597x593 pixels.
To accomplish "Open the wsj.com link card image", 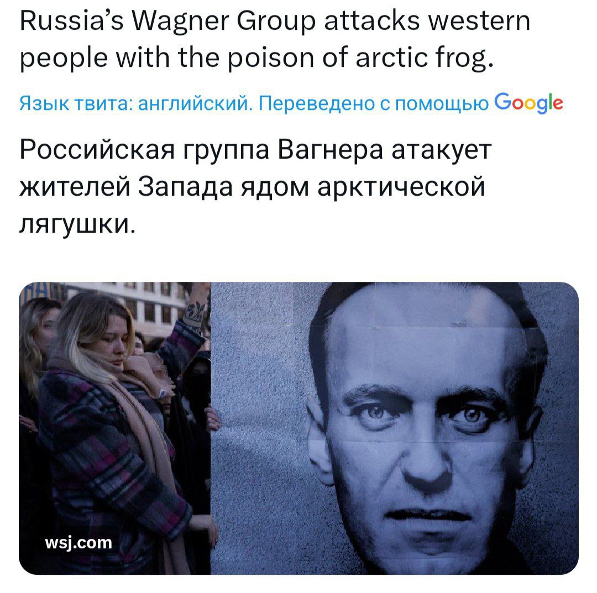I will coord(298,428).
